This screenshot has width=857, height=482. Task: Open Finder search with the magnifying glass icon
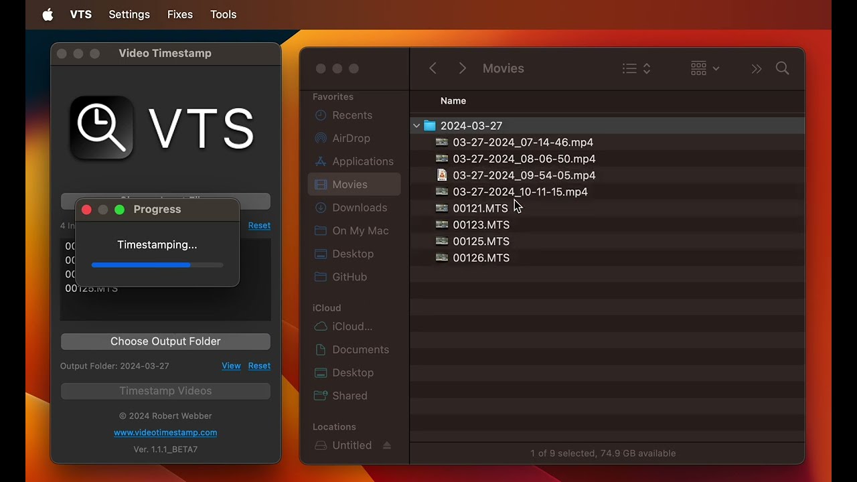click(782, 68)
